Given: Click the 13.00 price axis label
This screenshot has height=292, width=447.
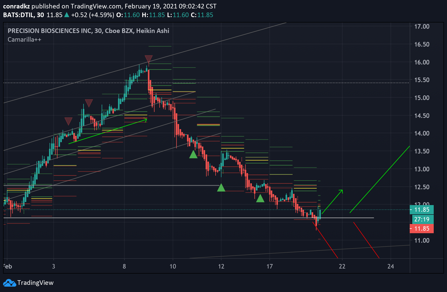Looking at the screenshot, I should [x=422, y=169].
